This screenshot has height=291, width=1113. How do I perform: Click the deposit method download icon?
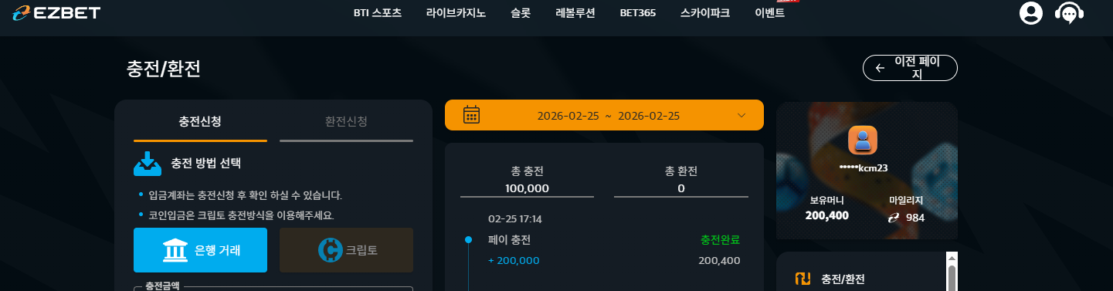[x=147, y=164]
